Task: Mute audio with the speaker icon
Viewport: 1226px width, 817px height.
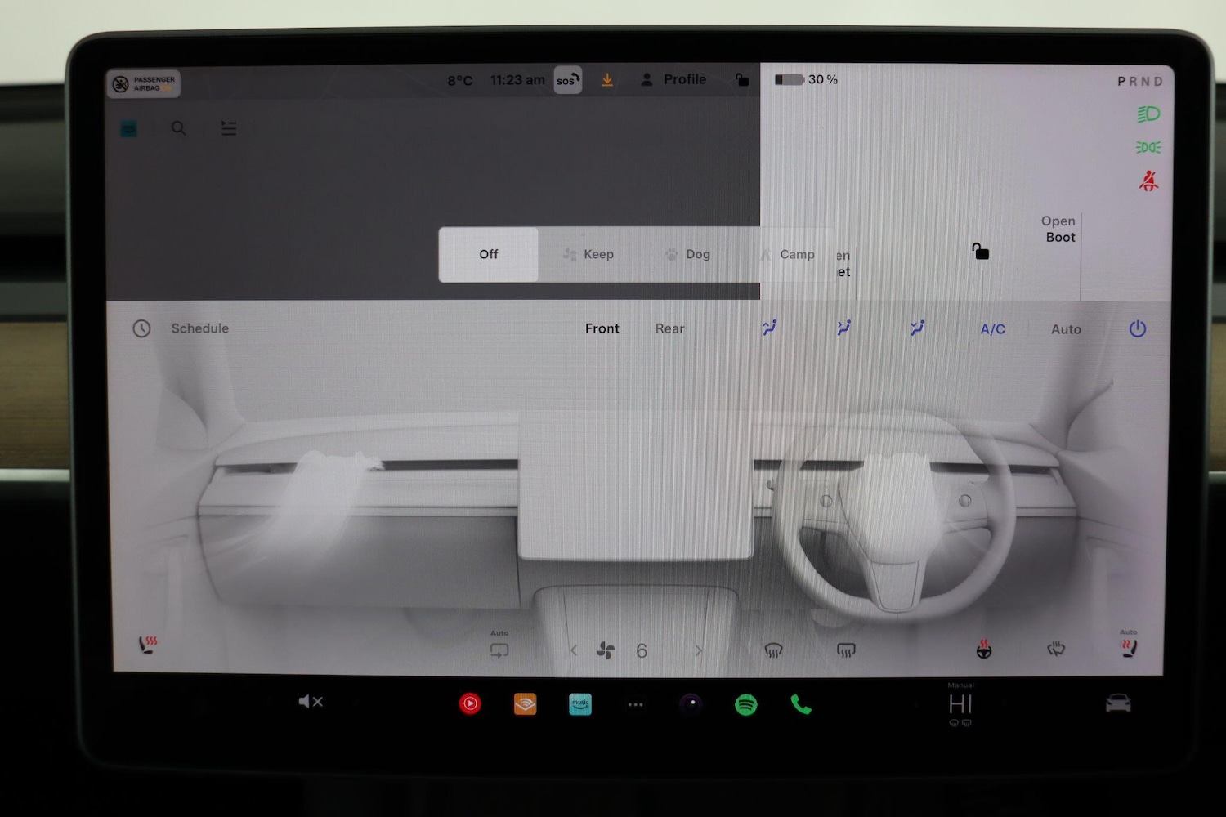Action: point(311,701)
